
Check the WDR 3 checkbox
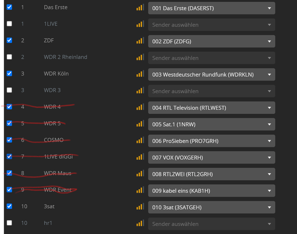point(9,90)
